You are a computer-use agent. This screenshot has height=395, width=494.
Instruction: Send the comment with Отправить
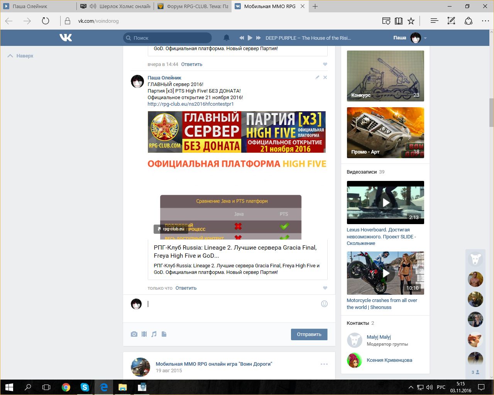309,334
